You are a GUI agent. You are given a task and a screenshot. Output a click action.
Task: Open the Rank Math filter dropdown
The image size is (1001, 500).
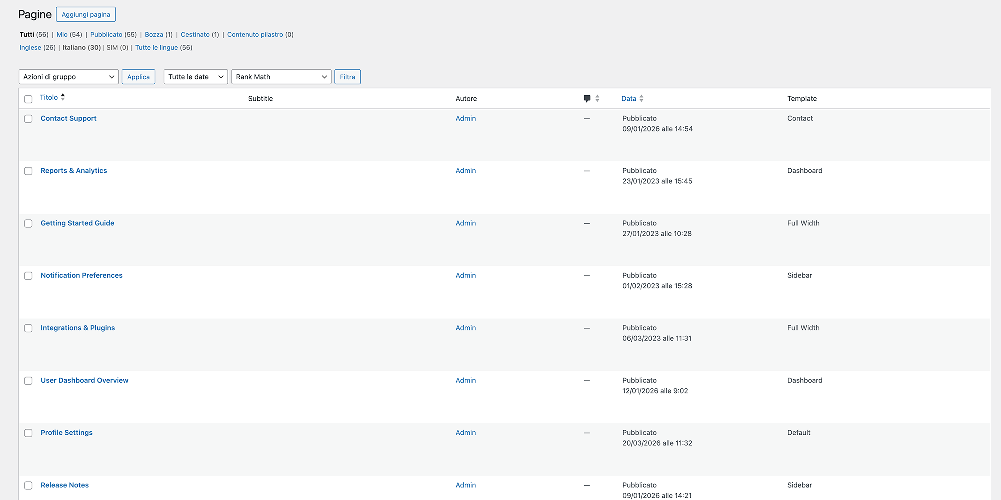281,77
